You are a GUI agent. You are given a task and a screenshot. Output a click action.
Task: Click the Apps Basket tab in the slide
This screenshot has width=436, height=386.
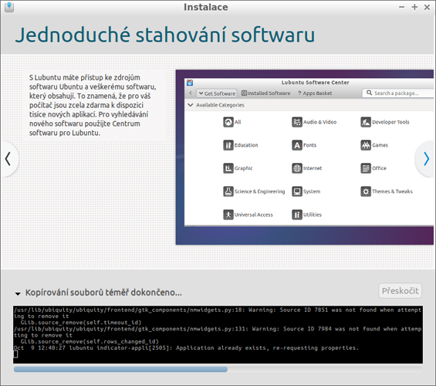(x=315, y=93)
